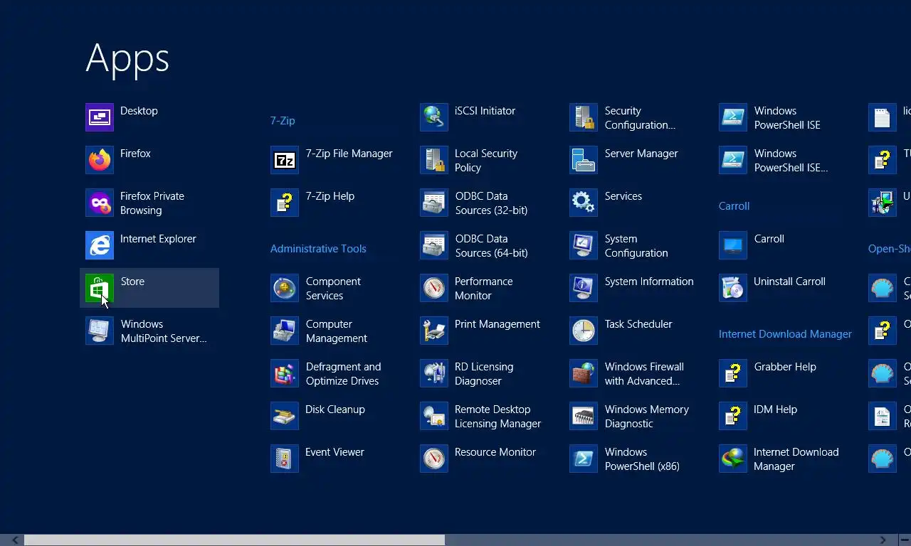This screenshot has height=546, width=911.
Task: Open ODBC Data Sources (32-bit) icon
Action: click(434, 203)
